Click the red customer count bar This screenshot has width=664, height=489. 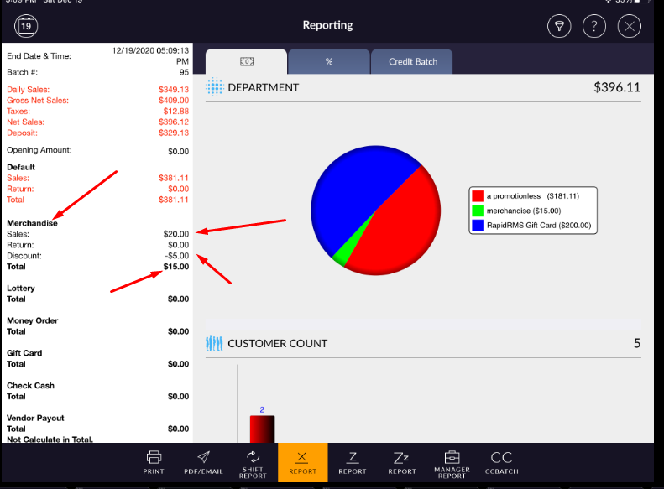point(262,429)
